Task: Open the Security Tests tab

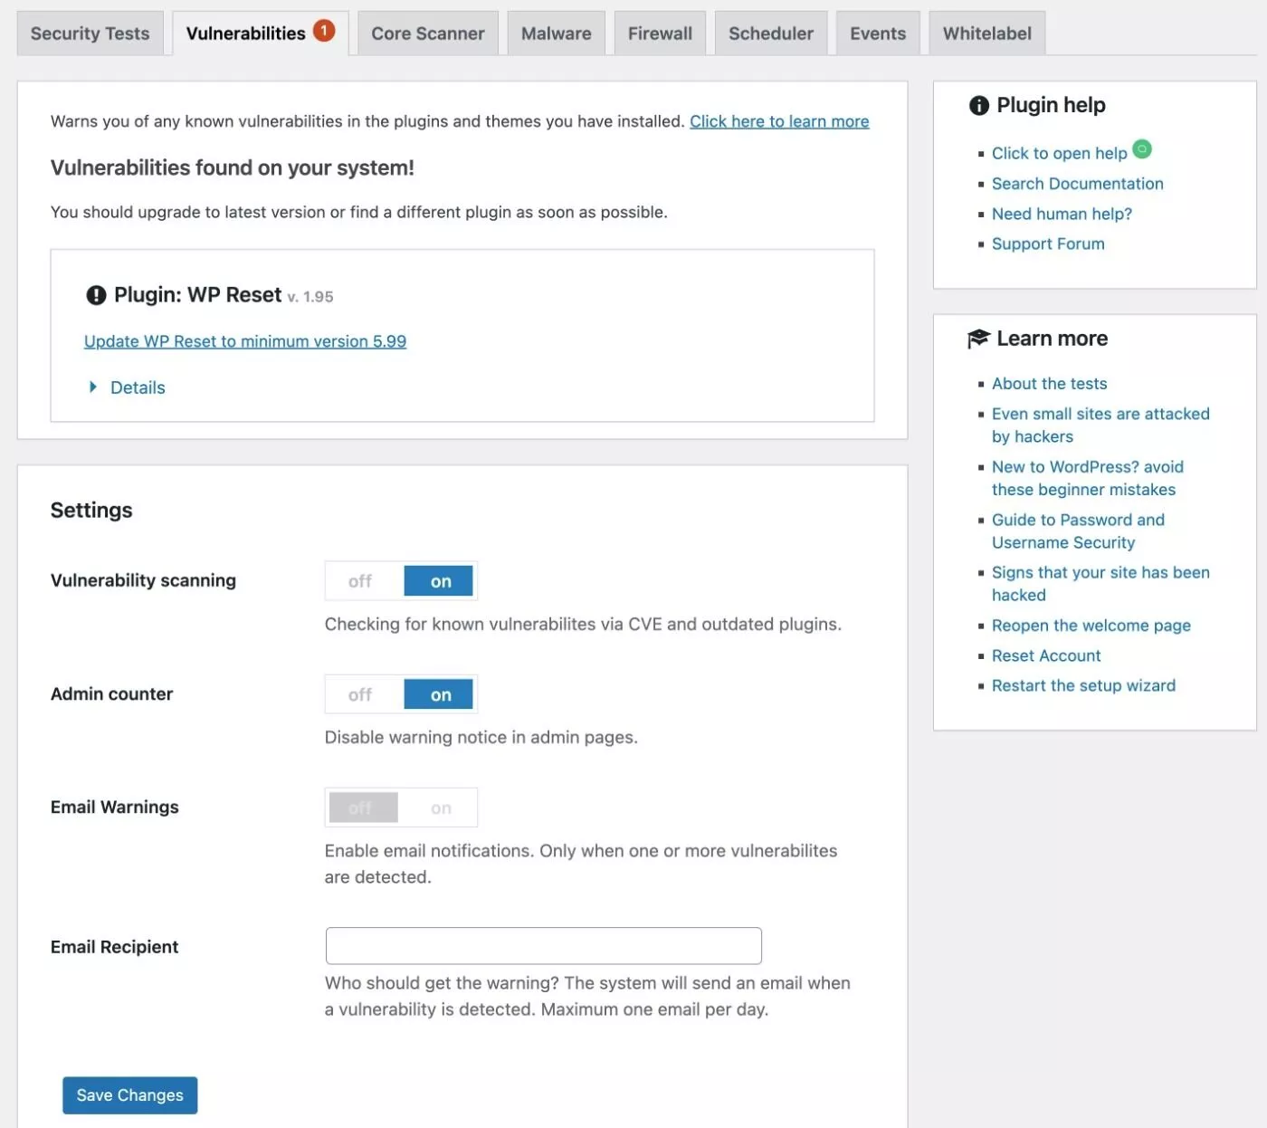Action: (90, 33)
